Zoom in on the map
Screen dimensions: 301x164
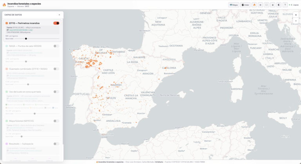296,15
